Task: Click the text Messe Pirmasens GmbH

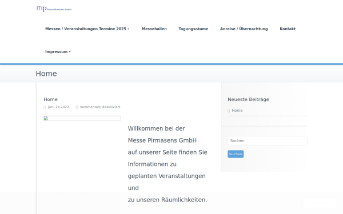Action: point(162,140)
